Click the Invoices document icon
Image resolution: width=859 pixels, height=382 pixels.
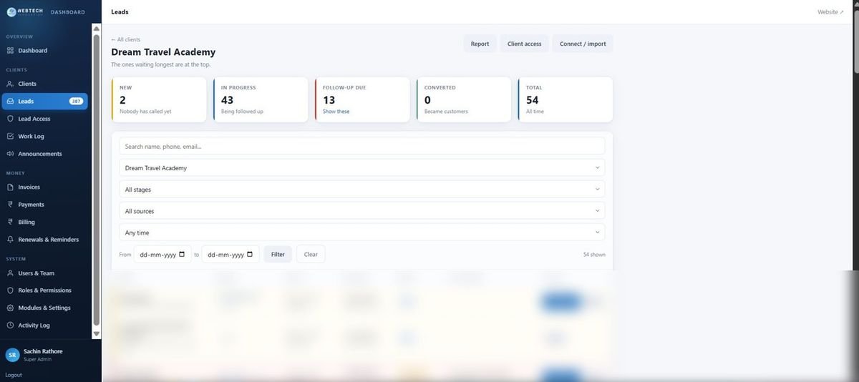coord(10,187)
